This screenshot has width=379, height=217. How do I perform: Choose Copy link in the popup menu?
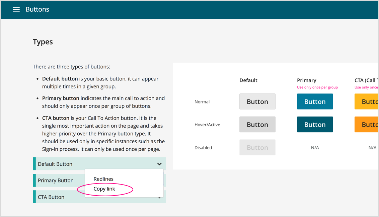pyautogui.click(x=104, y=189)
